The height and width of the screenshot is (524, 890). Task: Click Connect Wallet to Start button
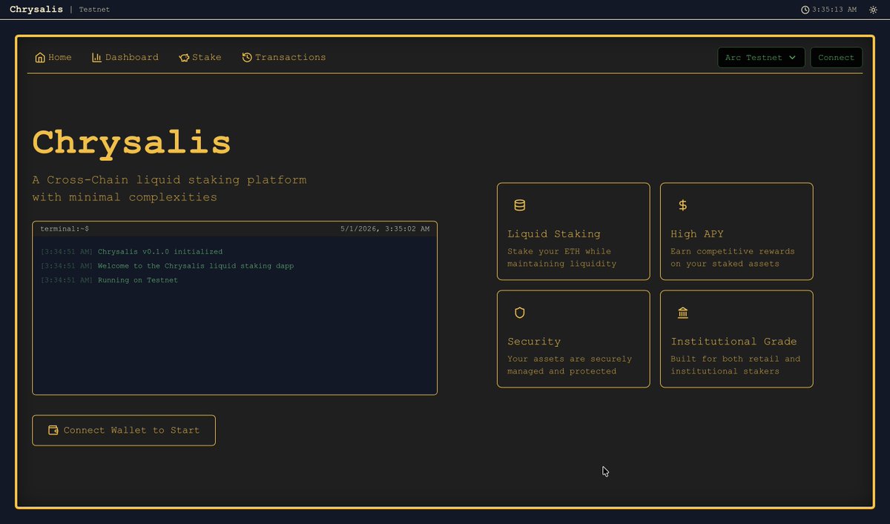coord(124,430)
